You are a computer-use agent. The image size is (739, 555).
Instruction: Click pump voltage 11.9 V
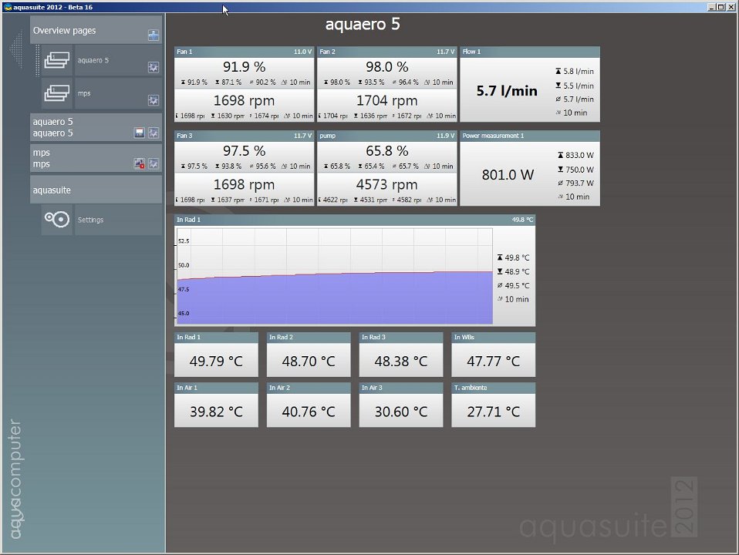(x=445, y=136)
